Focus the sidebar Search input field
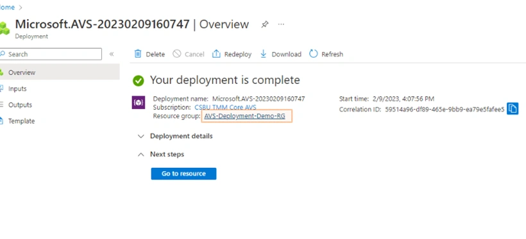Viewport: 526px width, 239px height. [x=51, y=54]
